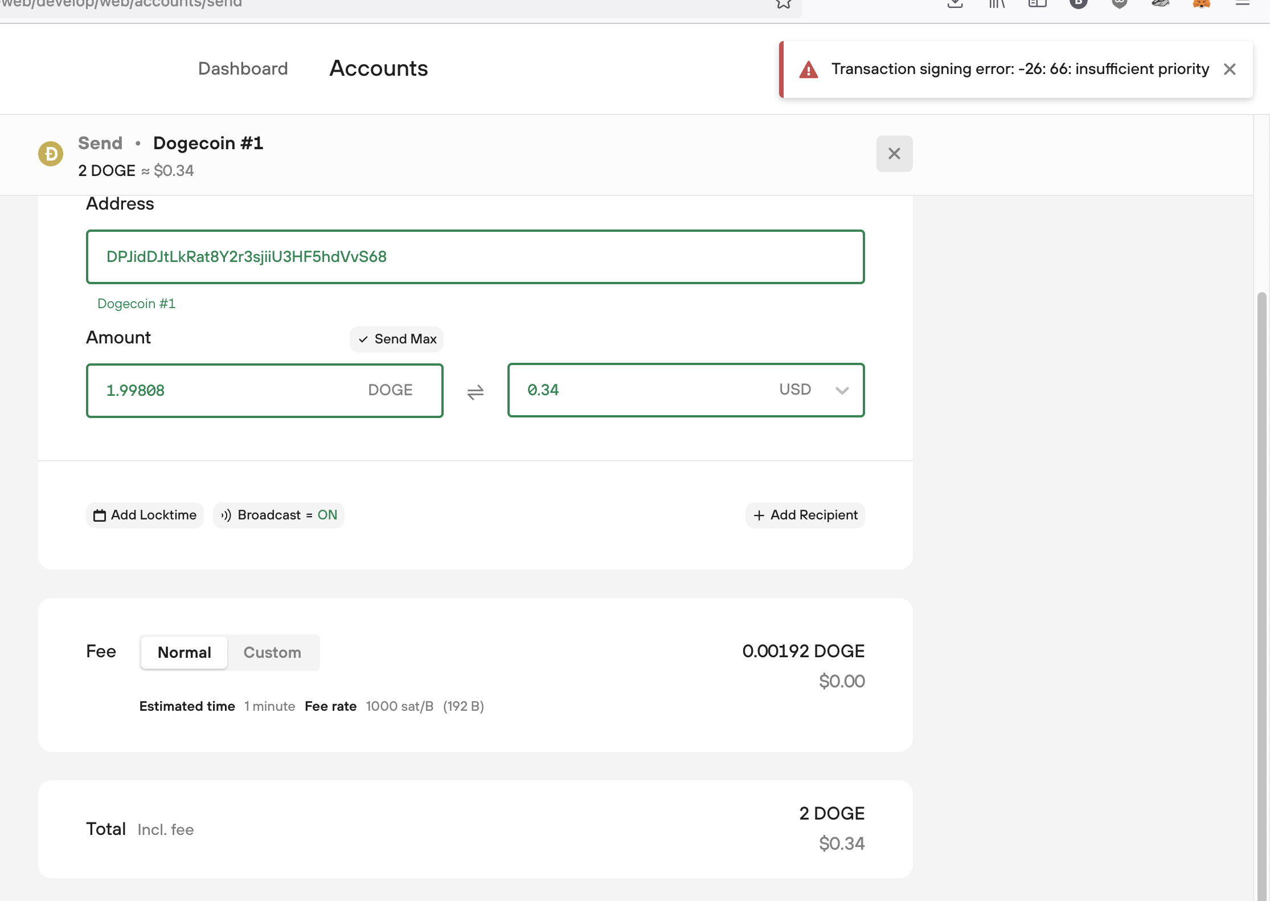This screenshot has width=1270, height=901.
Task: Open the Firefox library icon
Action: click(x=996, y=3)
